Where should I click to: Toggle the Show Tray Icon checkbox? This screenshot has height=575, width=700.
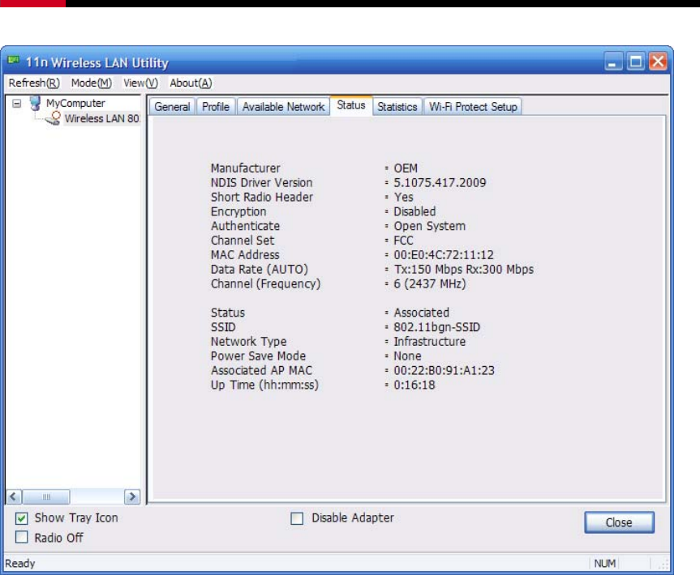coord(22,518)
